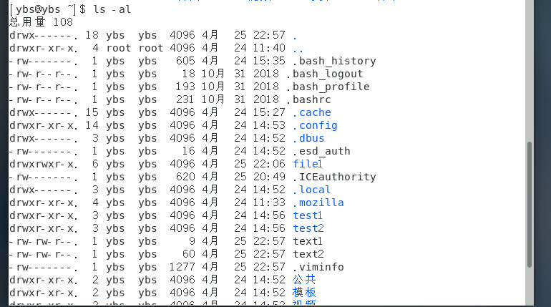Click the blue file1 directory name

308,164
